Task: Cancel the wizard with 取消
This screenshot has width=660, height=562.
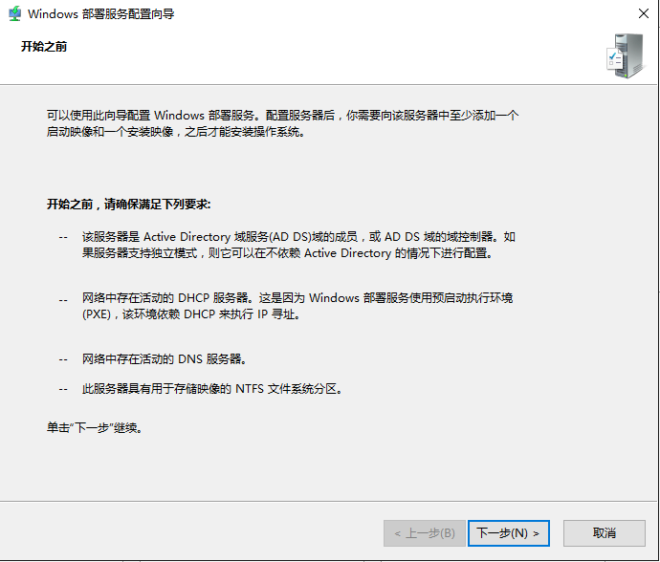Action: [604, 533]
